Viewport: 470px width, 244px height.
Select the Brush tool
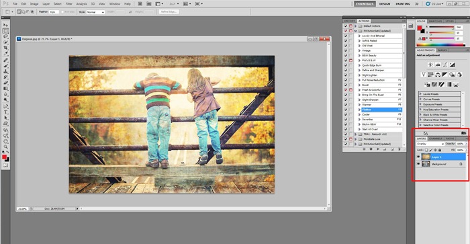5,66
